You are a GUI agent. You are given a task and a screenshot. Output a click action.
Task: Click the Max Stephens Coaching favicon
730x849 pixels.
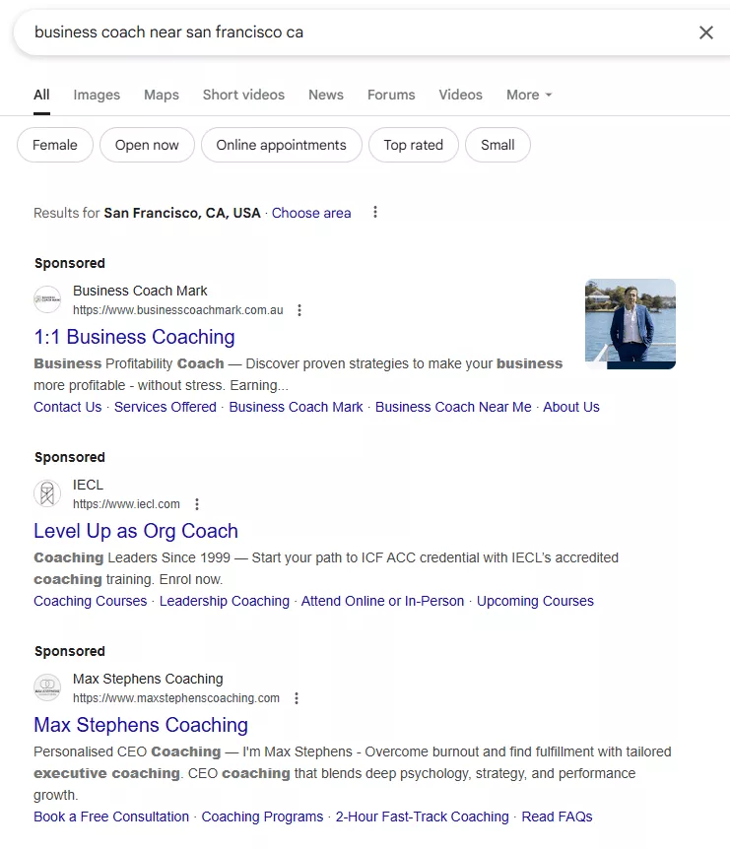[x=46, y=686]
